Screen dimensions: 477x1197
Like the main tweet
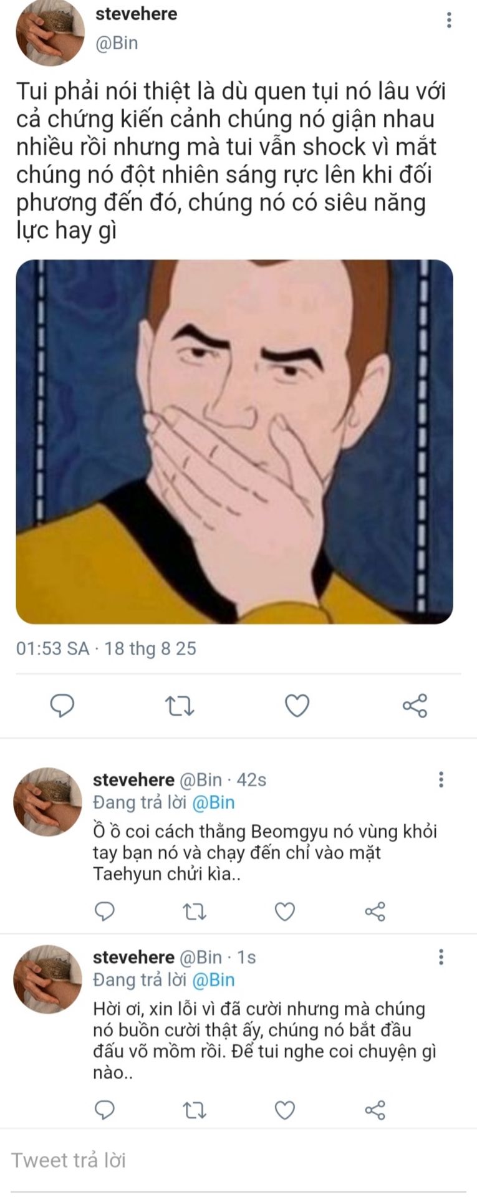pyautogui.click(x=297, y=705)
